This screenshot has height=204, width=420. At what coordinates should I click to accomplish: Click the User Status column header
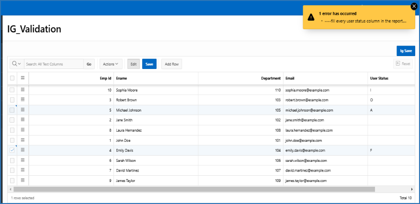pos(379,78)
